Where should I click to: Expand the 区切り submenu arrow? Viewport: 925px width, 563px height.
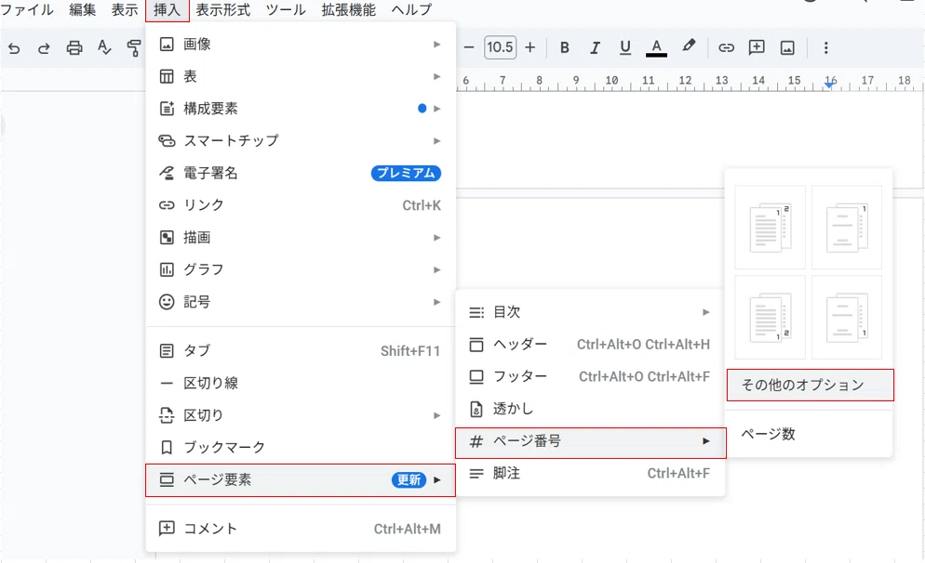pos(436,415)
